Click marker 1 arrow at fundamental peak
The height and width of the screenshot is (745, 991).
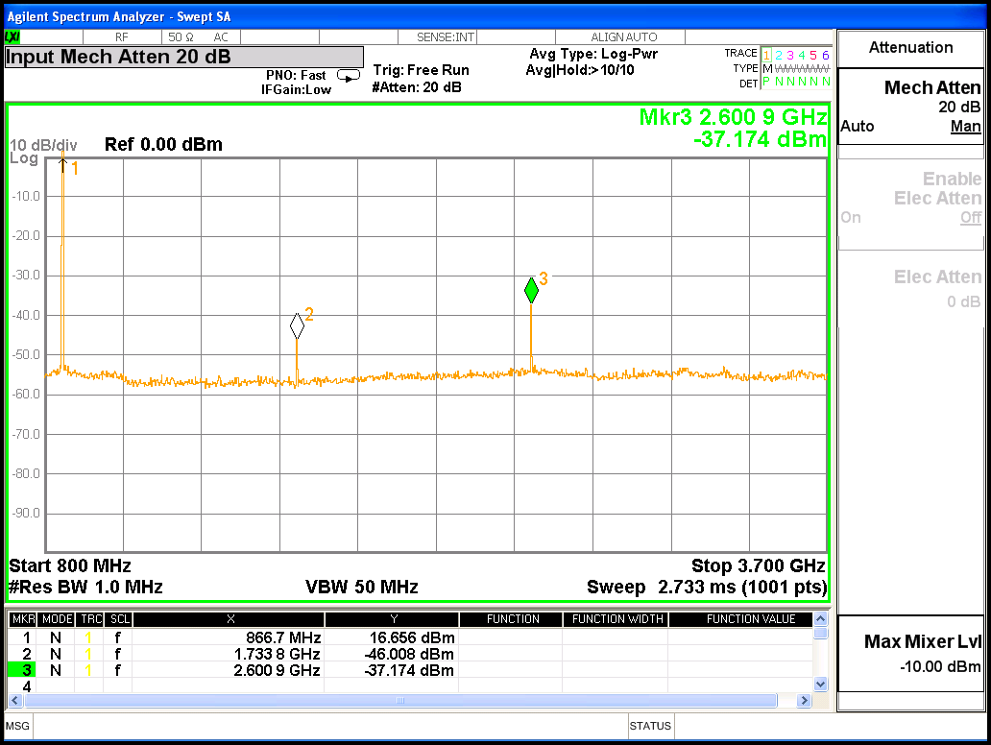tap(62, 165)
